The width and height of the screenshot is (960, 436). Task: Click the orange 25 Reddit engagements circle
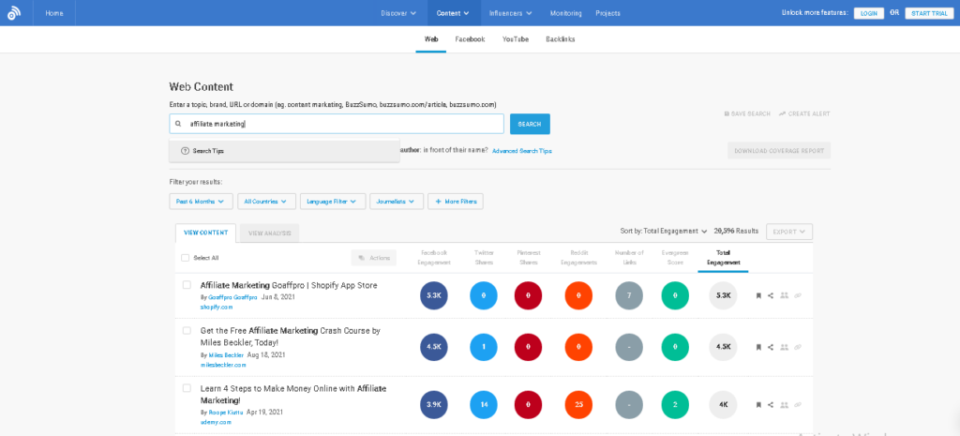579,405
